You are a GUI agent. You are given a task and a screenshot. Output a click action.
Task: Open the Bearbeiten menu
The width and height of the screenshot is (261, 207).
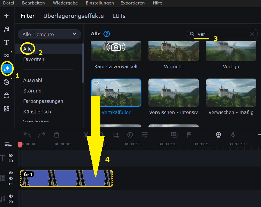pyautogui.click(x=33, y=3)
